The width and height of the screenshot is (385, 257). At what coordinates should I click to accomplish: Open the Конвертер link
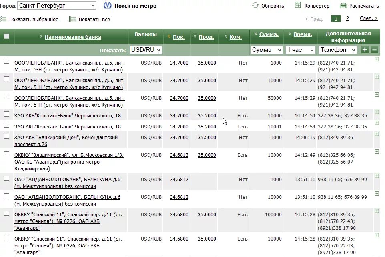tap(317, 6)
